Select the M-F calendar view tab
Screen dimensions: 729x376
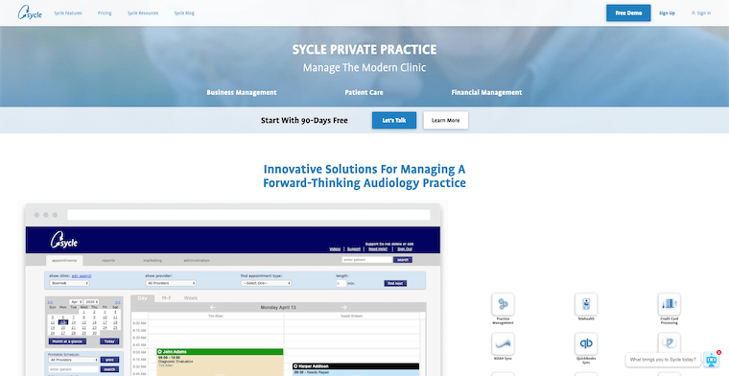[167, 298]
